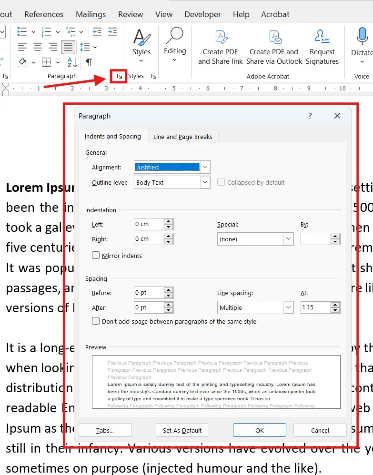The image size is (373, 475).
Task: Open Special indentation dropdown
Action: [x=288, y=239]
